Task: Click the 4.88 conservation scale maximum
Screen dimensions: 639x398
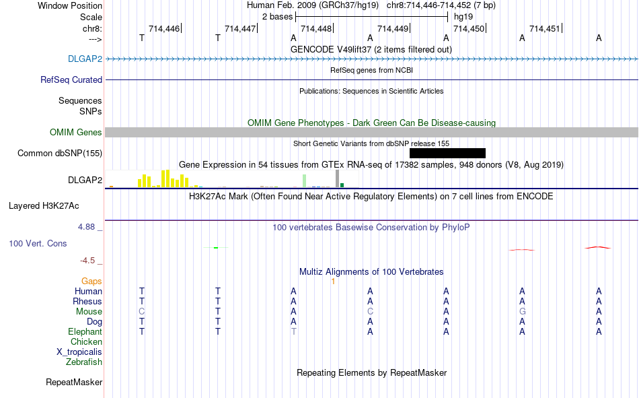Action: pos(87,227)
